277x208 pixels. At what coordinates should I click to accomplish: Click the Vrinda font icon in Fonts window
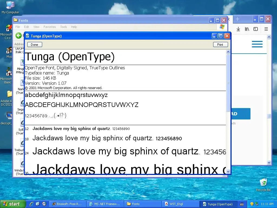coord(22,163)
